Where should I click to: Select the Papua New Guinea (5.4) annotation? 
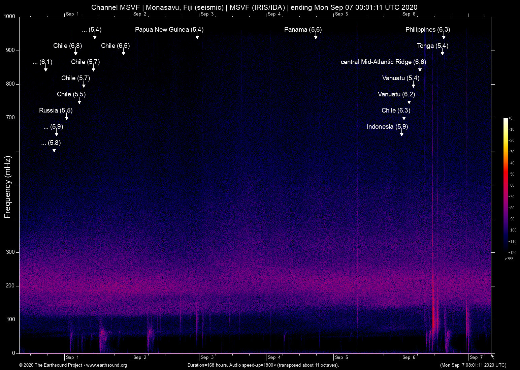tap(169, 30)
